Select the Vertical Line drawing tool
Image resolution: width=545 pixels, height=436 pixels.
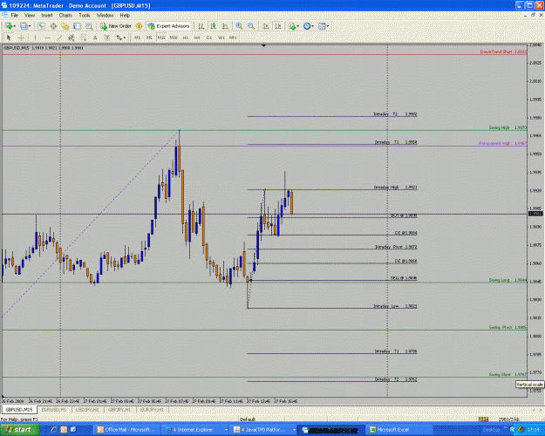coord(35,37)
